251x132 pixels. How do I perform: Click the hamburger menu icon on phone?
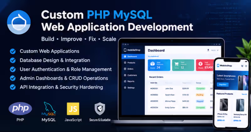coord(246,66)
